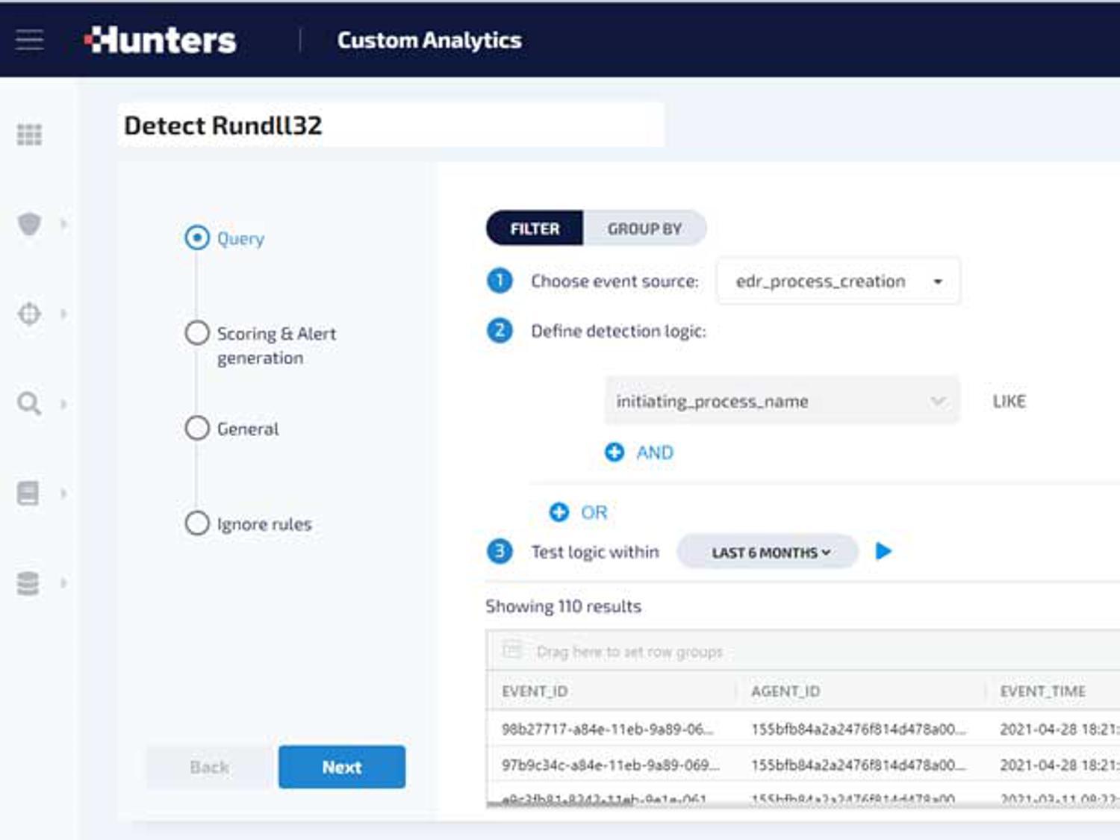Select the Ignore rules step

pos(249,523)
